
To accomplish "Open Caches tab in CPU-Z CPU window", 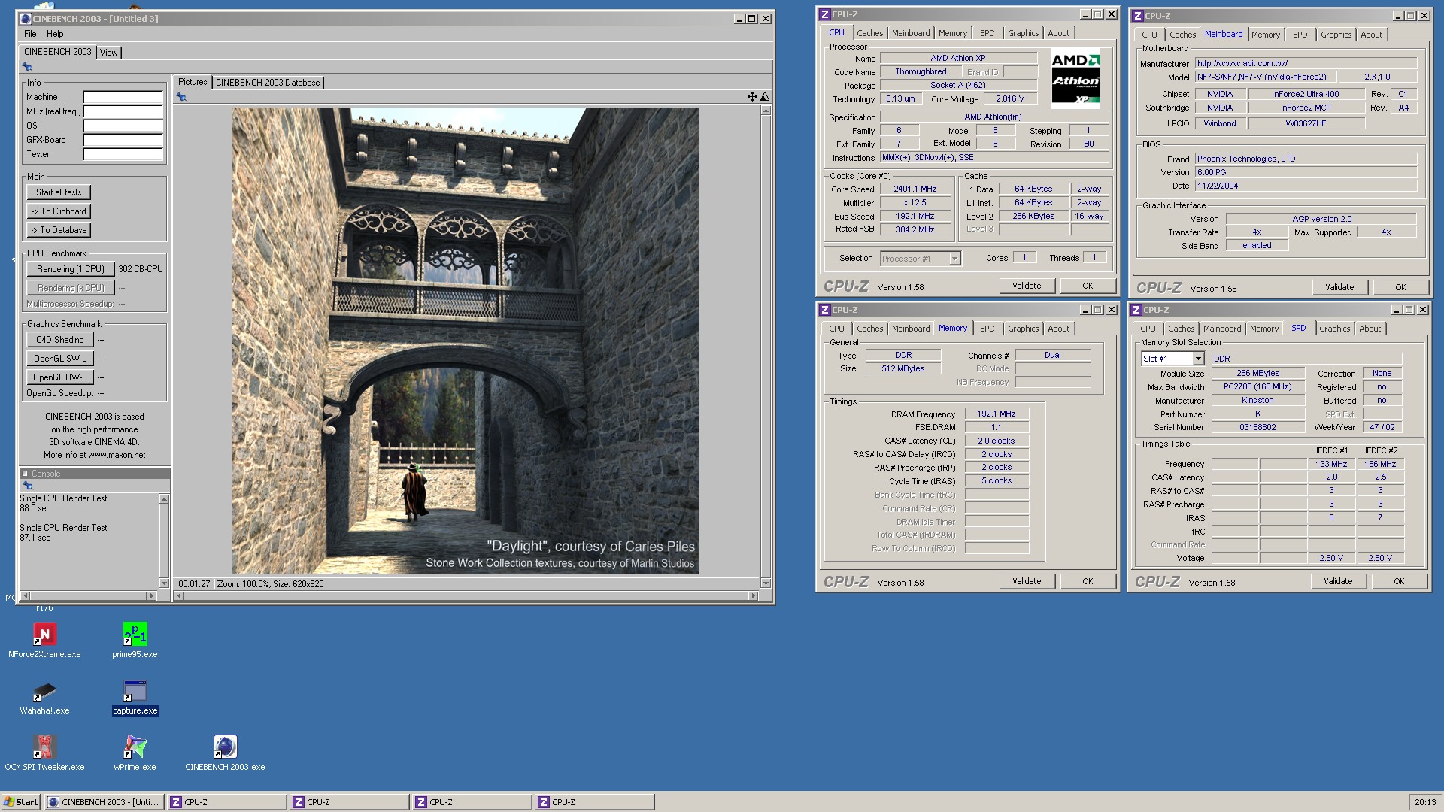I will (x=869, y=33).
